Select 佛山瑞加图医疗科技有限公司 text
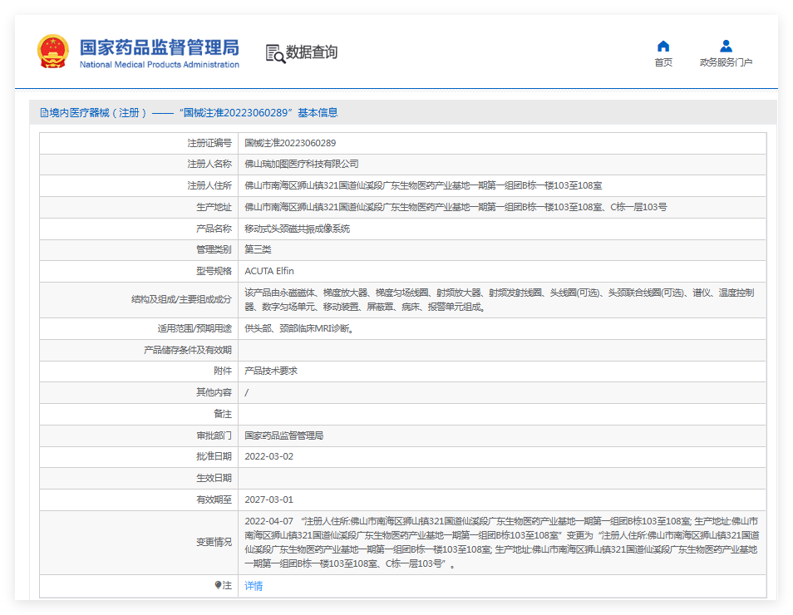This screenshot has width=793, height=615. click(302, 164)
